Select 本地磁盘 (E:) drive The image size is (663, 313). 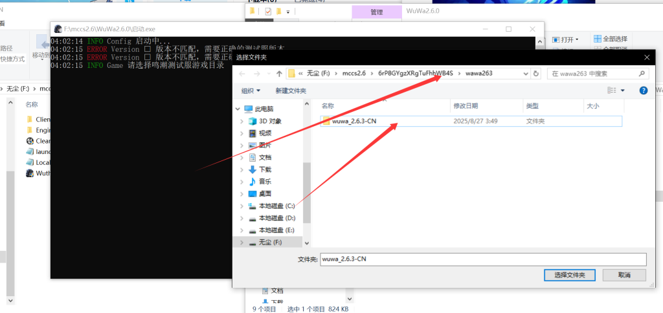tap(276, 230)
